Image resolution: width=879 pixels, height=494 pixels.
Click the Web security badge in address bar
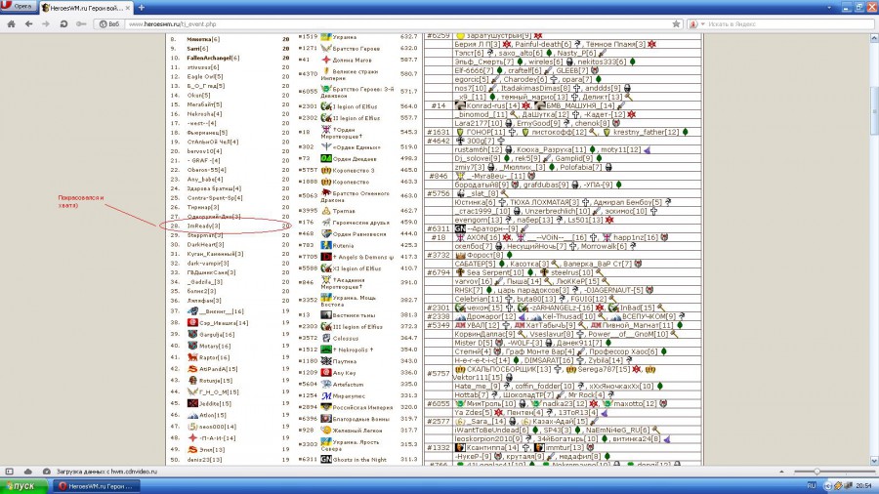[x=109, y=24]
